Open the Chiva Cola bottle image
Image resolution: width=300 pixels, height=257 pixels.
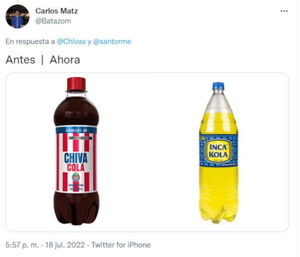coord(76,151)
